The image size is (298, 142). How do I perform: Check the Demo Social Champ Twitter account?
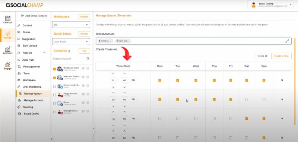54,86
